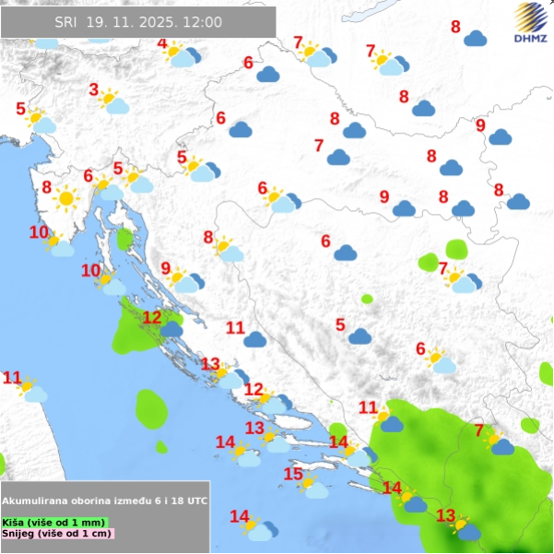554x554 pixels.
Task: Click the clear sun icon beside 8
Action: [x=66, y=197]
